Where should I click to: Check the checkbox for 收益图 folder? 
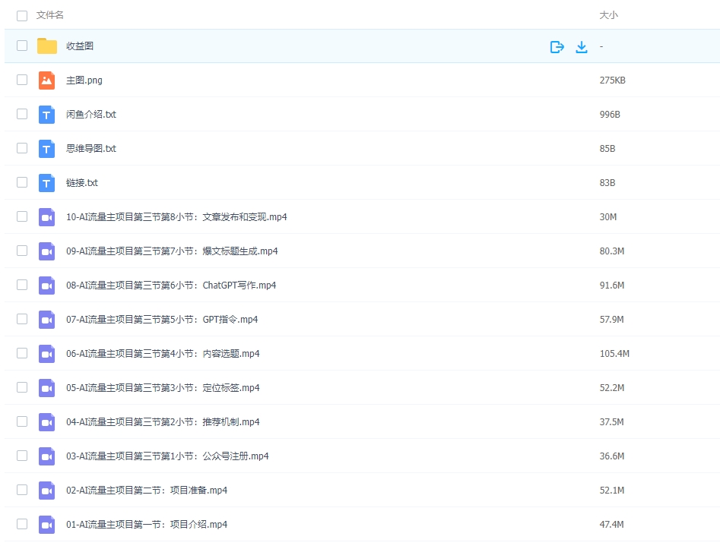[21, 46]
